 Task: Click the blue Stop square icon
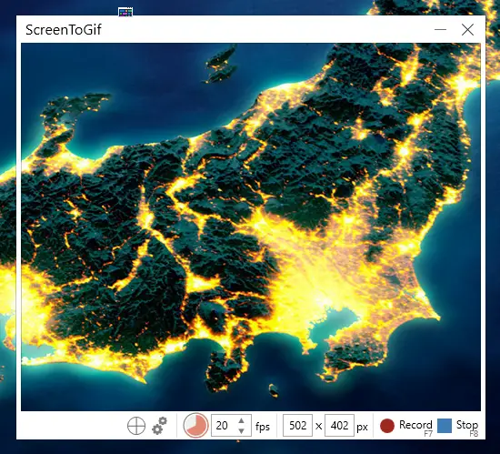coord(445,426)
